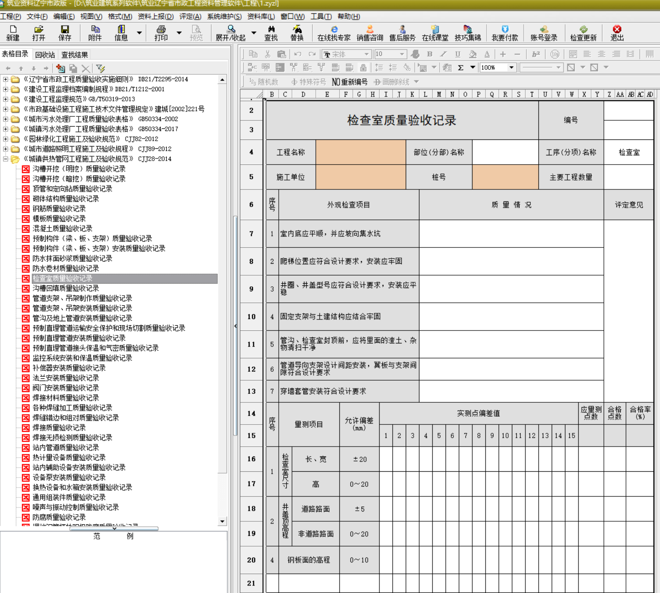Click the tree panel scroll down arrow
This screenshot has height=593, width=660.
(x=223, y=521)
